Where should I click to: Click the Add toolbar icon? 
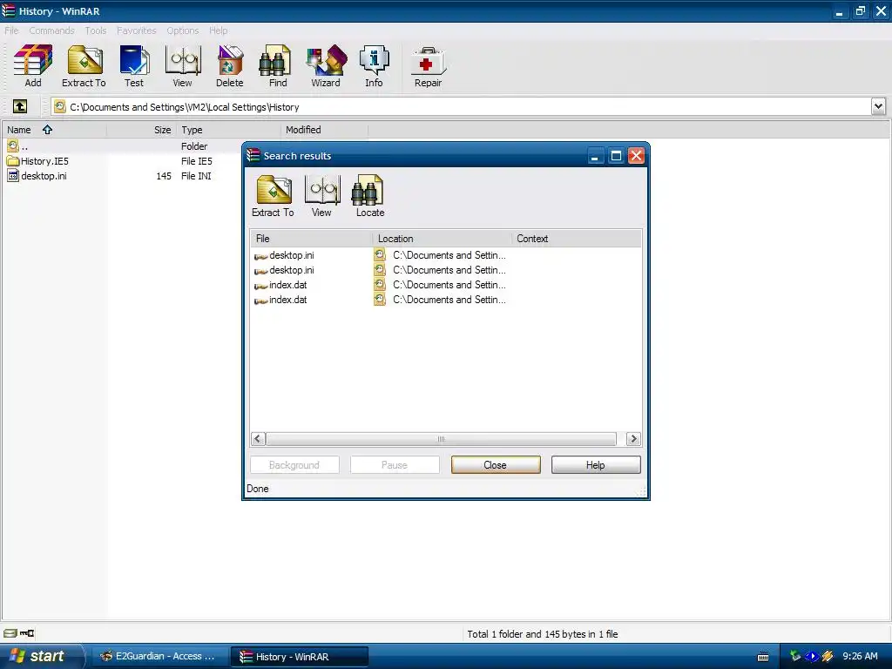pyautogui.click(x=33, y=66)
